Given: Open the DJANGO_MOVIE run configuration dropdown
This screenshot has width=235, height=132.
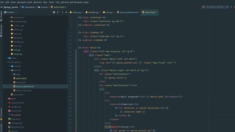Looking at the screenshot, I should pyautogui.click(x=215, y=7).
